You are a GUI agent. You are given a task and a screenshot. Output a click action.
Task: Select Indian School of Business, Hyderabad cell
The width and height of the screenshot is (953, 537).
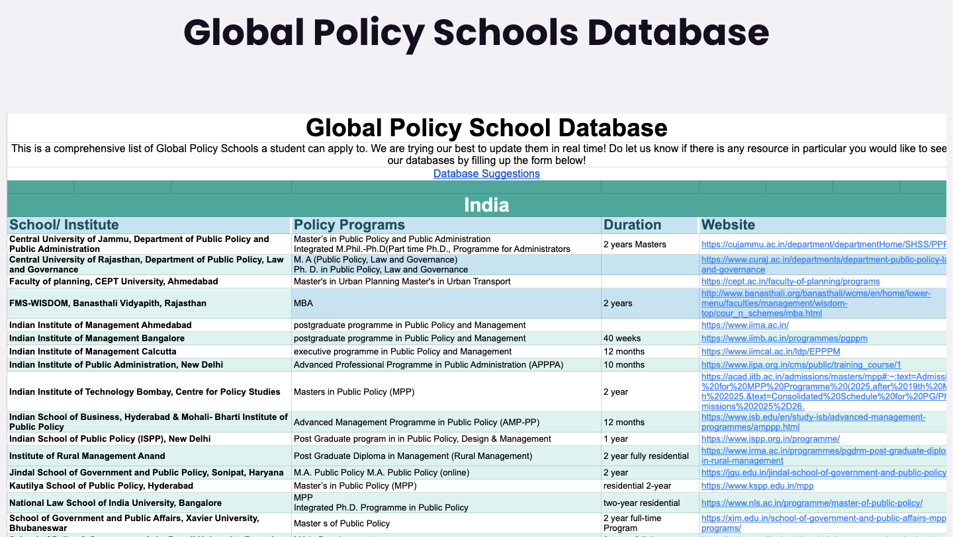pyautogui.click(x=150, y=422)
